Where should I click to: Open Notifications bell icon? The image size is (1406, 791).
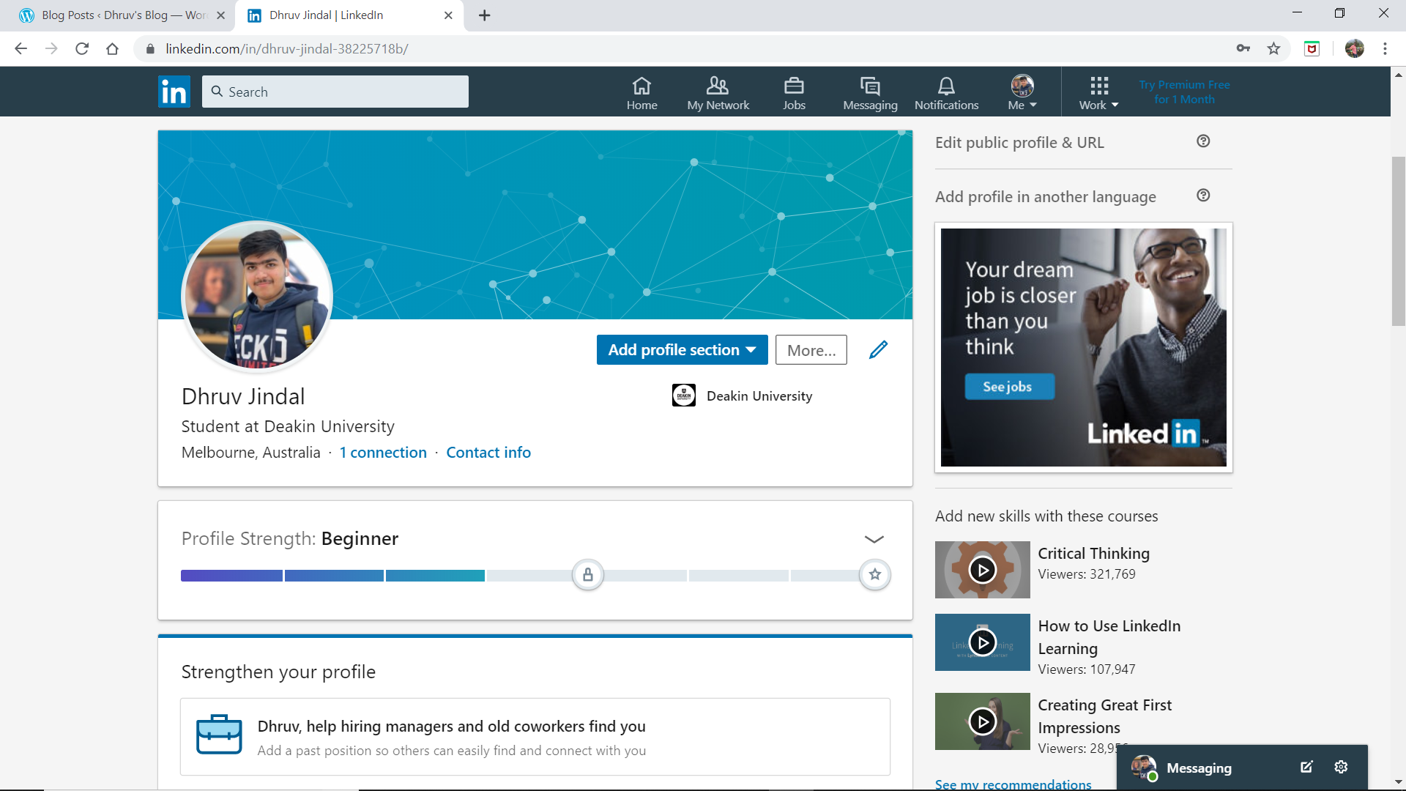click(x=946, y=92)
